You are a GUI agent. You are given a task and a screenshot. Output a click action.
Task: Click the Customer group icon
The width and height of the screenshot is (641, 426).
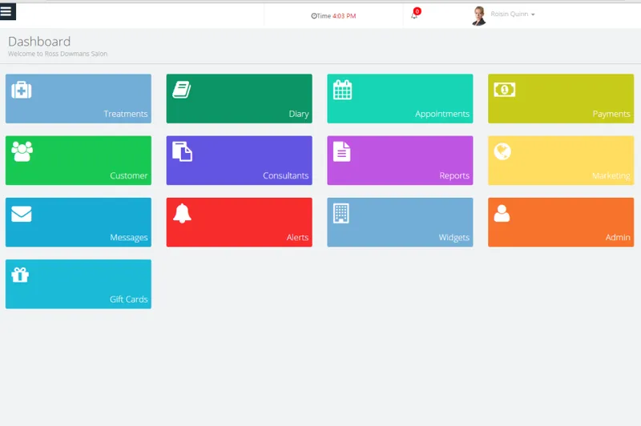[x=22, y=151]
